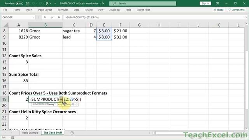Click the Save icon in title bar
Image resolution: width=249 pixels, height=140 pixels.
[x=28, y=3]
